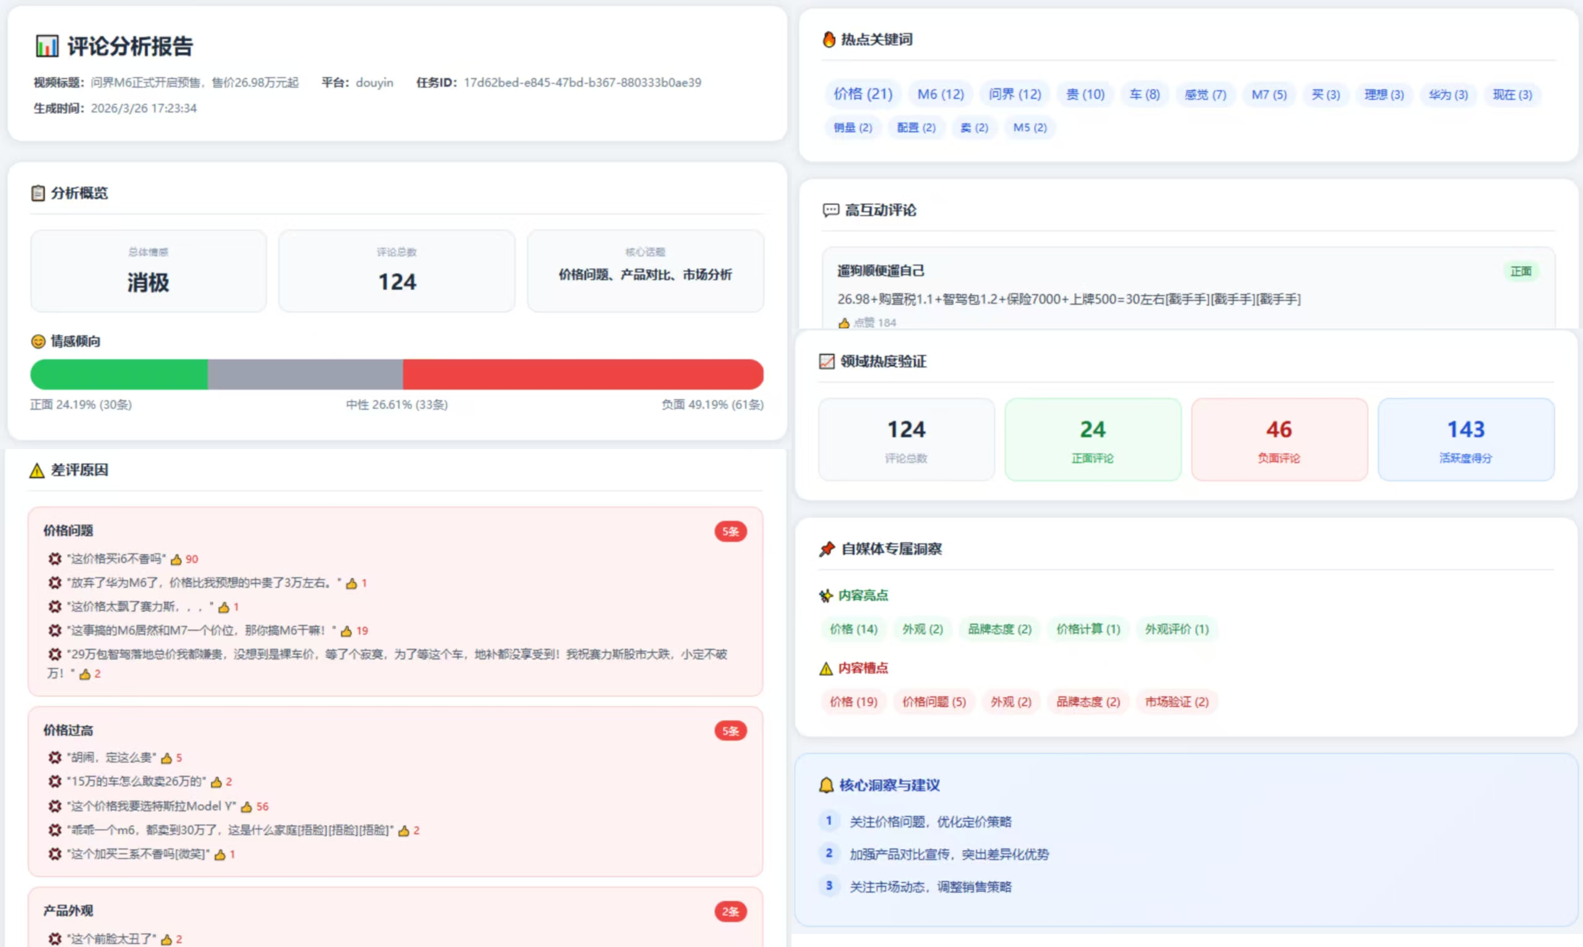Image resolution: width=1583 pixels, height=947 pixels.
Task: Click the pushpin icon beside 自媒体专属洞察
Action: tap(827, 549)
